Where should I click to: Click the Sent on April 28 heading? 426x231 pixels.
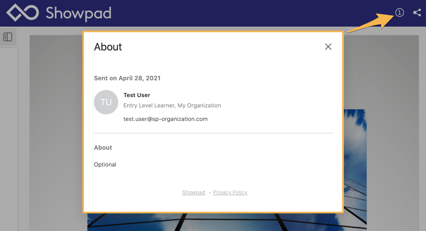click(x=127, y=78)
